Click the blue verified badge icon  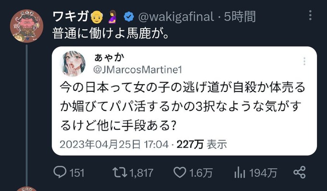pos(129,17)
